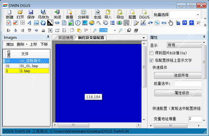
Task: Uncheck 在配置按钮上显示文字 checkbox
Action: 151,61
